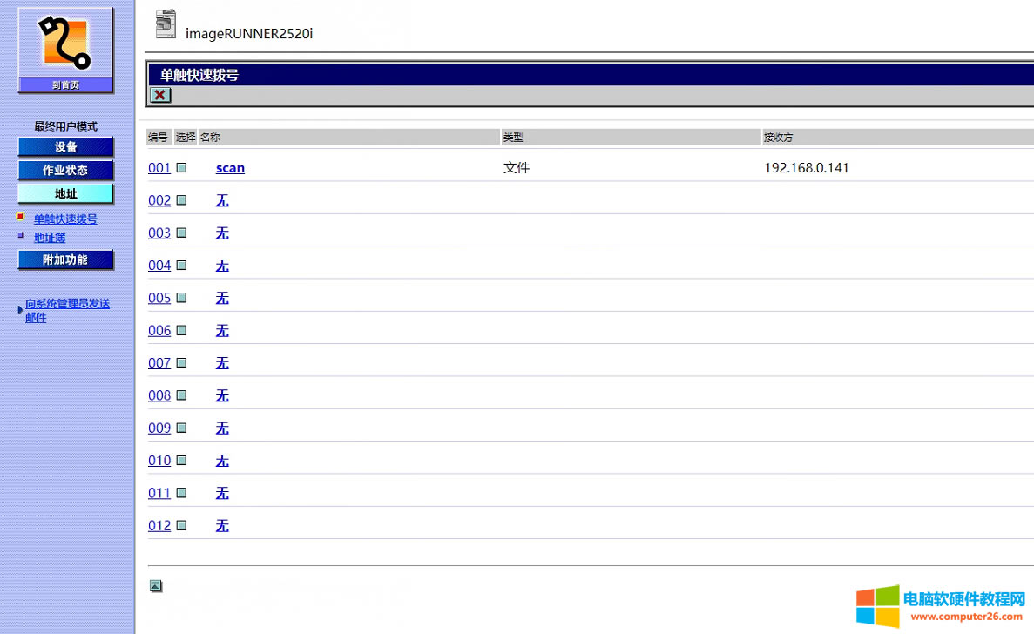Open number link 012
This screenshot has height=634, width=1034.
(159, 525)
